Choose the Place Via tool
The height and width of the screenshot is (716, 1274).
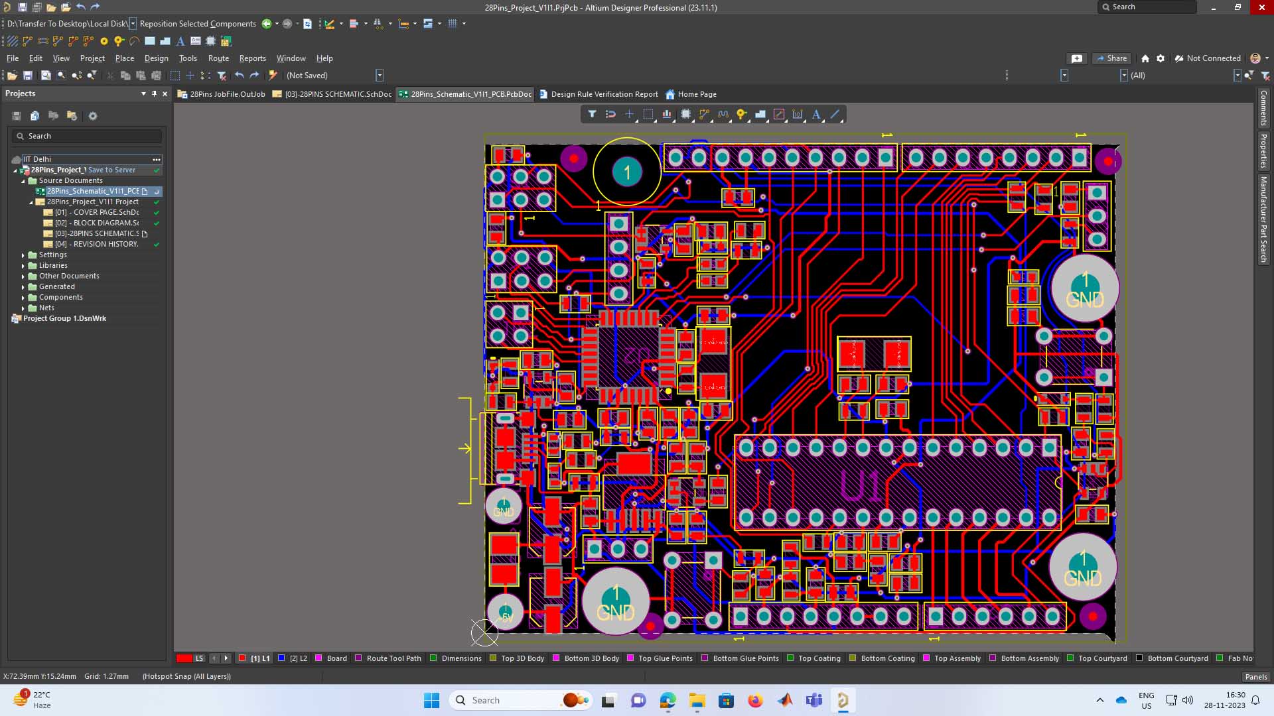click(x=741, y=114)
